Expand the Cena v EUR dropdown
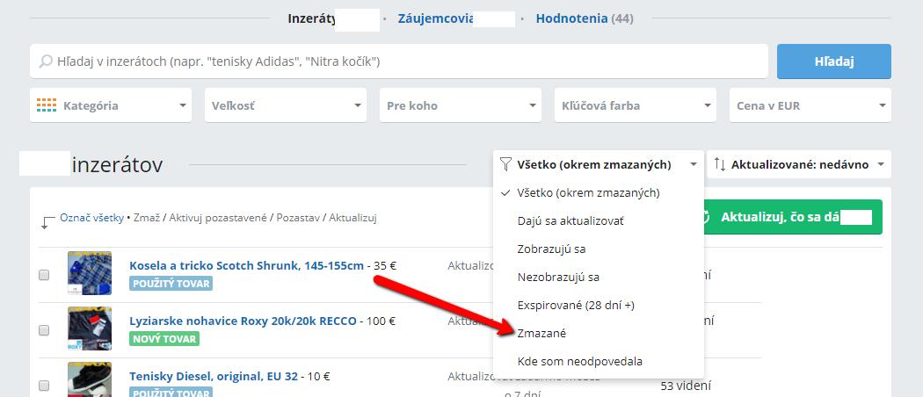Image resolution: width=923 pixels, height=397 pixels. coord(809,105)
